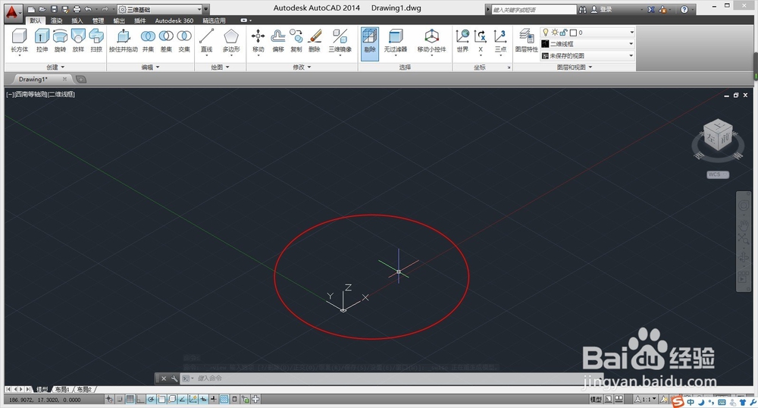Image resolution: width=758 pixels, height=408 pixels.
Task: Switch to the Render (渲染) ribbon tab
Action: coord(57,20)
